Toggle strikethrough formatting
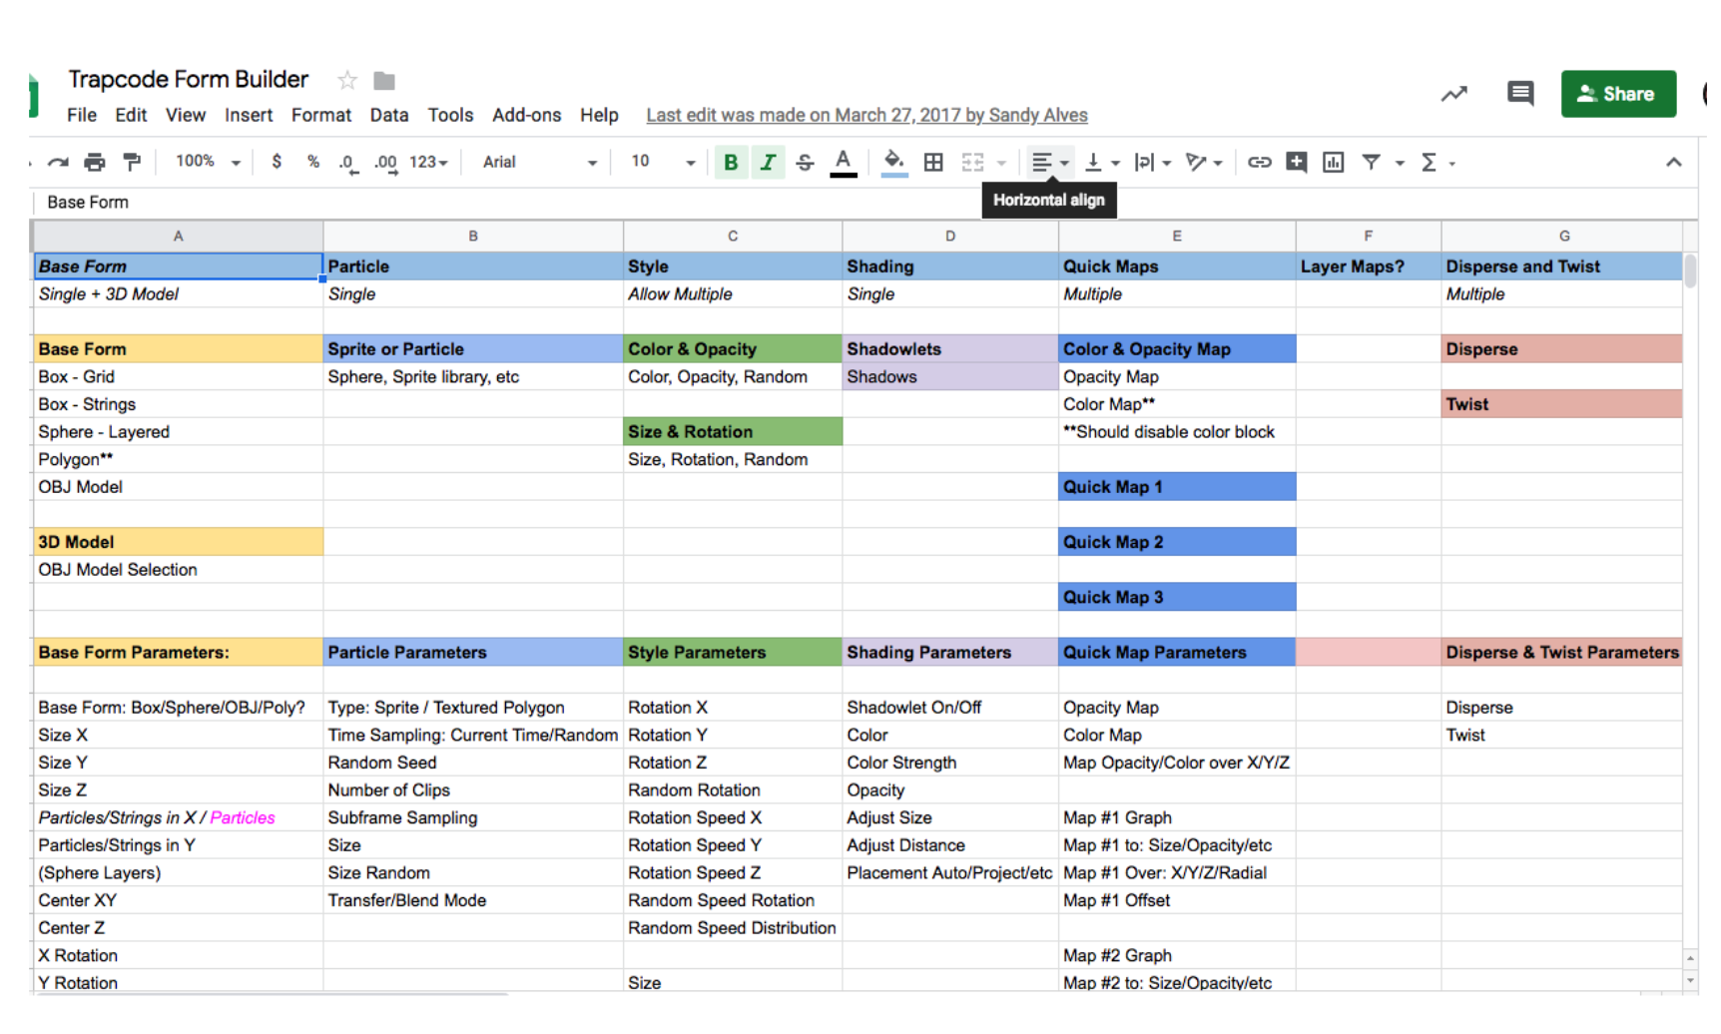1721x1034 pixels. coord(805,163)
